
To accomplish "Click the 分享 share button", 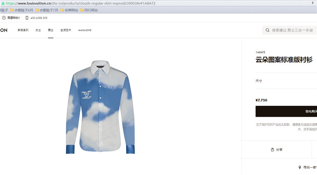I will (277, 149).
